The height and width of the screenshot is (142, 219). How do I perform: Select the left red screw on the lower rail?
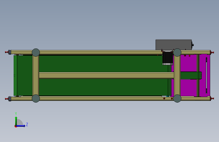(164, 98)
